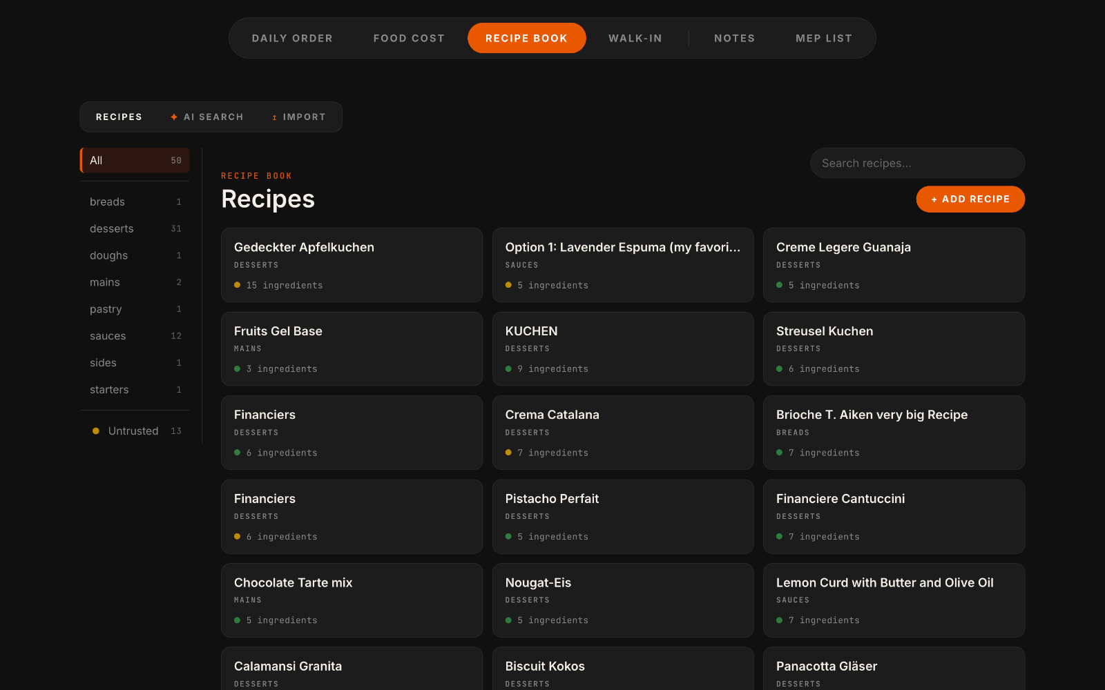The image size is (1105, 690).
Task: Click the Add Recipe button
Action: pos(970,199)
